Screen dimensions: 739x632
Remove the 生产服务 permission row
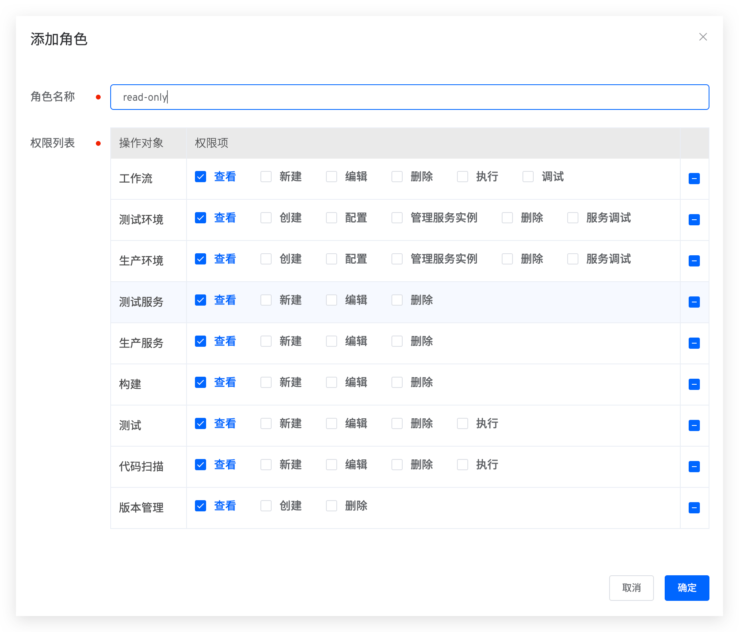[694, 343]
